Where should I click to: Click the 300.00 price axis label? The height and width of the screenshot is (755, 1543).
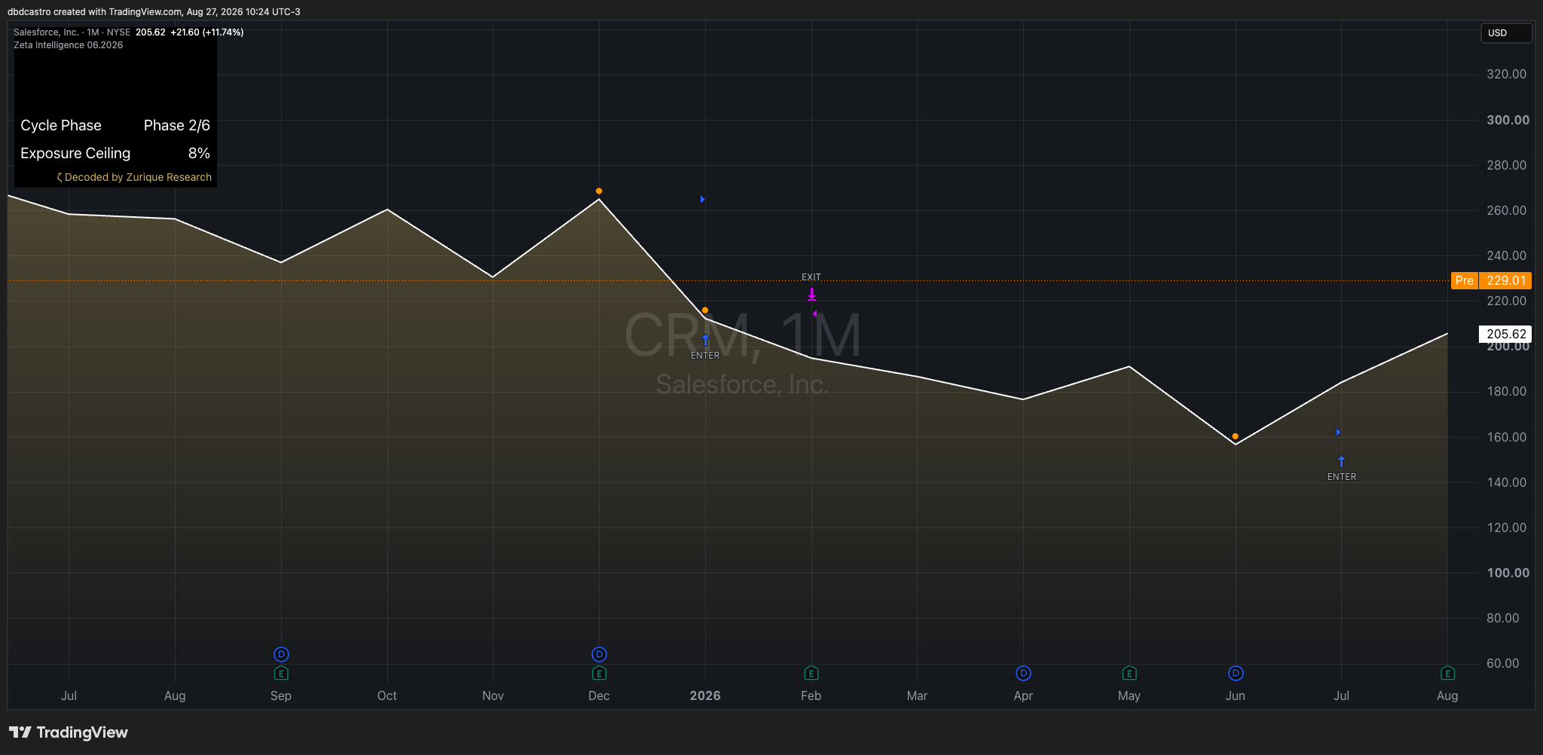tap(1508, 120)
